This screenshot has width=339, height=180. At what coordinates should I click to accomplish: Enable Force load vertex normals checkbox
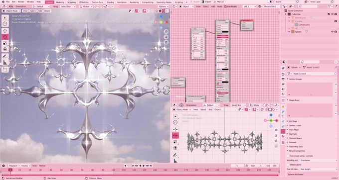tap(288, 156)
